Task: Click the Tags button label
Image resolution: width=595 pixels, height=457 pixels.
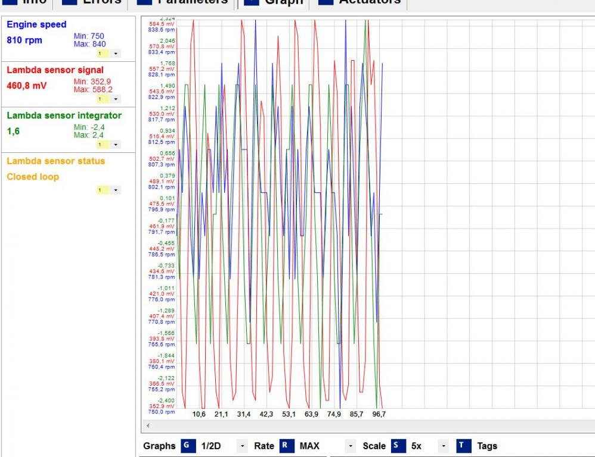Action: [487, 446]
